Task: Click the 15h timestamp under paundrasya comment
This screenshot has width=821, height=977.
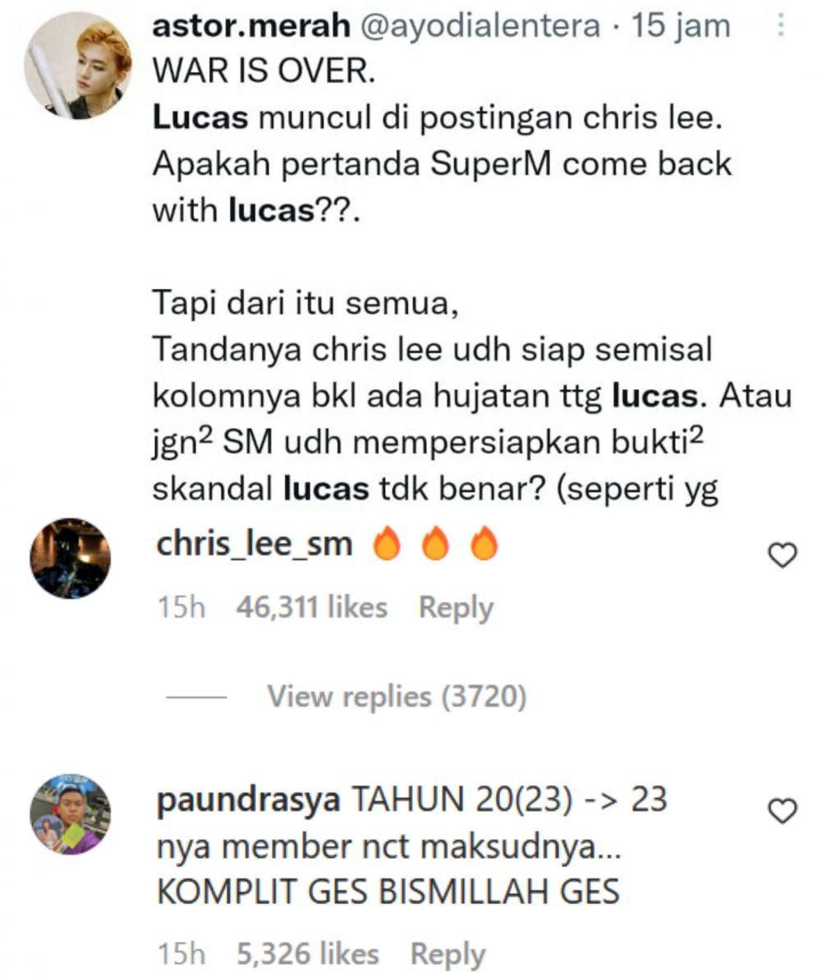Action: pos(181,954)
